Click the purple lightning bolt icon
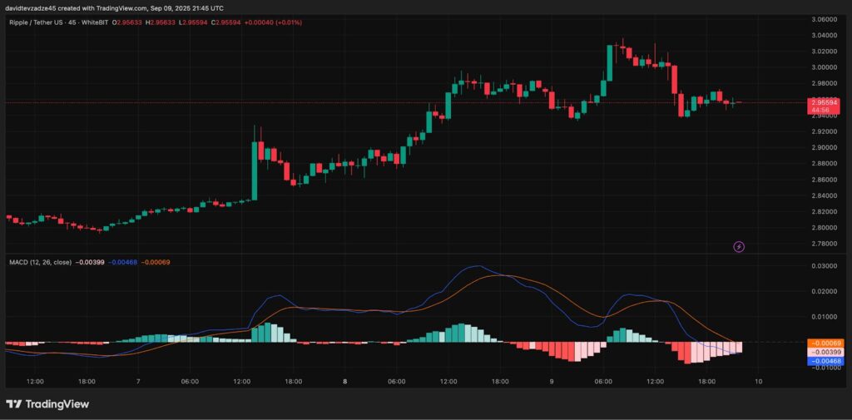The image size is (852, 420). click(x=738, y=247)
